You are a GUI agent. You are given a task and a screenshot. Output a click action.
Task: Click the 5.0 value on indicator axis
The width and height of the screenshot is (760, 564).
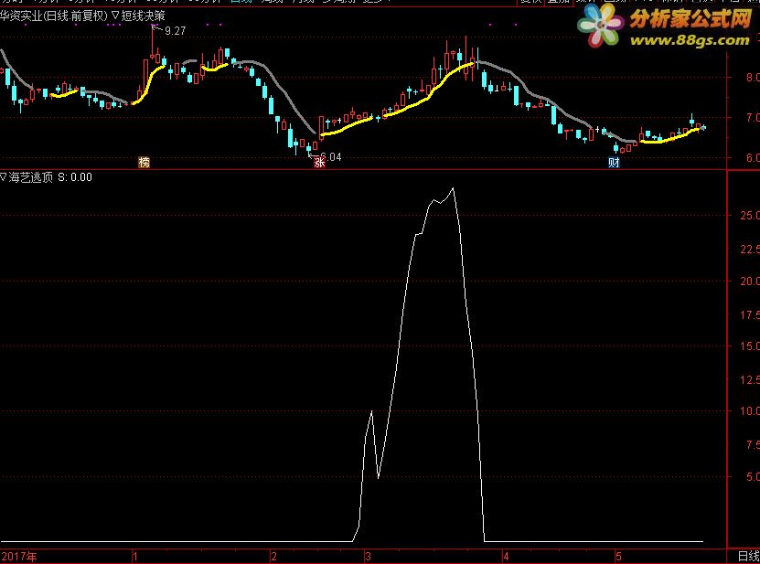(753, 477)
